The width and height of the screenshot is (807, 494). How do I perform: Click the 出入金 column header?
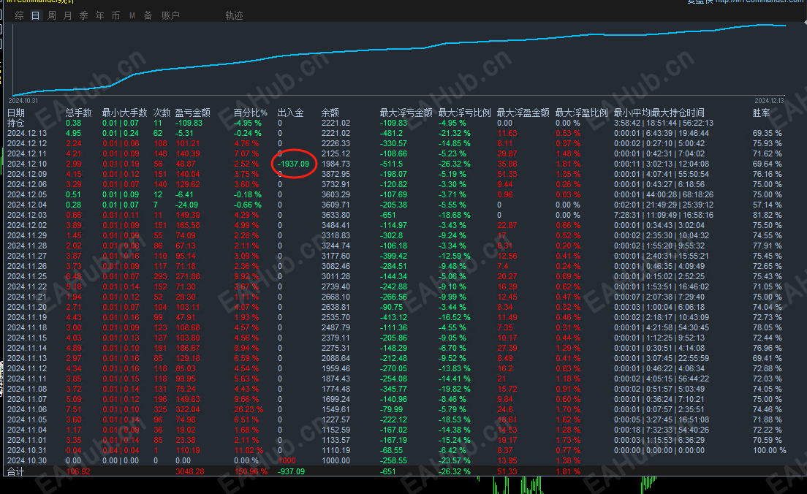291,113
